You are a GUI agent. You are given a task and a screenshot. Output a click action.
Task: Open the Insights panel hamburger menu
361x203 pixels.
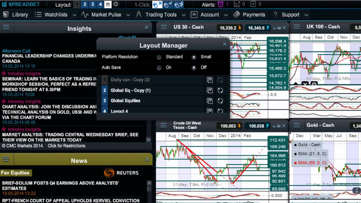click(6, 27)
